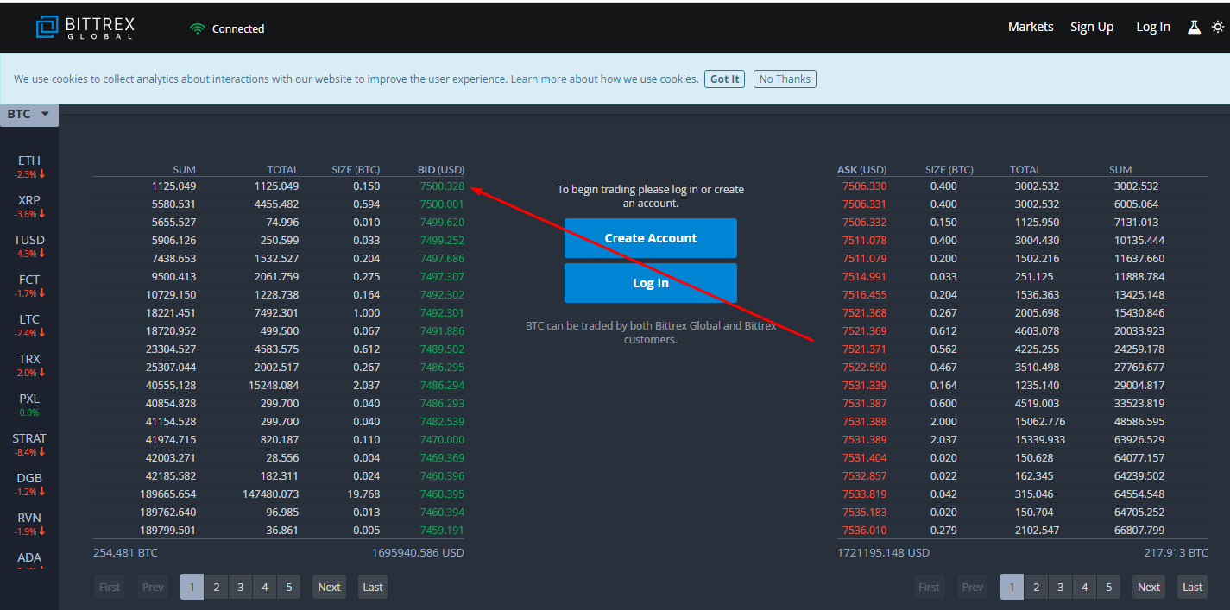1230x610 pixels.
Task: Click Last under the bids table
Action: point(373,587)
